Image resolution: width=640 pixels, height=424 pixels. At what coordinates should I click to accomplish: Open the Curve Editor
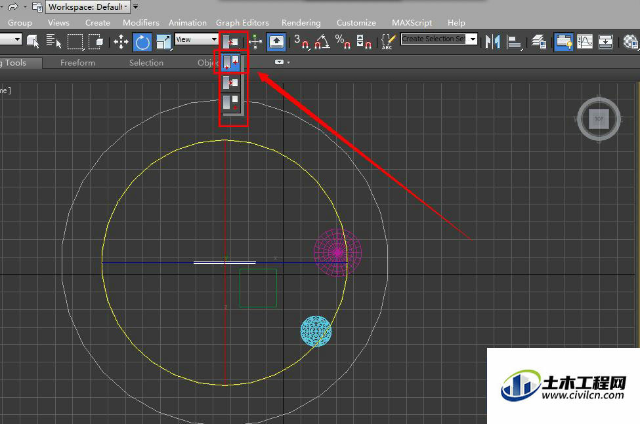584,41
